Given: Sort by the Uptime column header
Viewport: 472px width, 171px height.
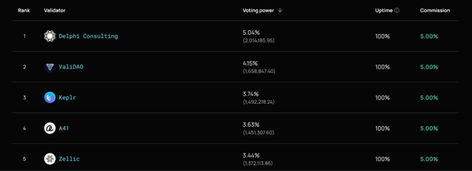Looking at the screenshot, I should (x=384, y=10).
